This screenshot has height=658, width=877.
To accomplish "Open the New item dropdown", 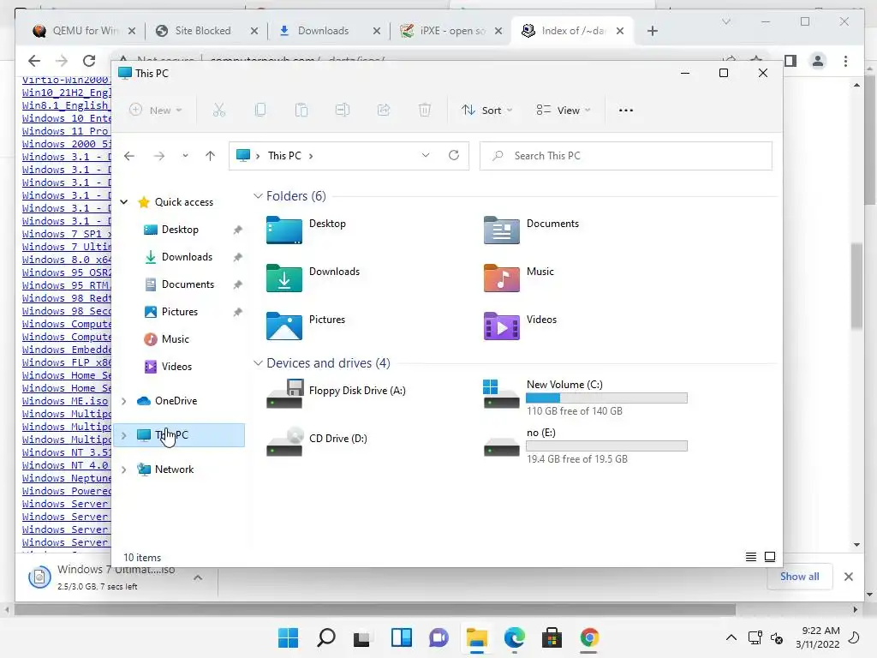I will pos(156,111).
